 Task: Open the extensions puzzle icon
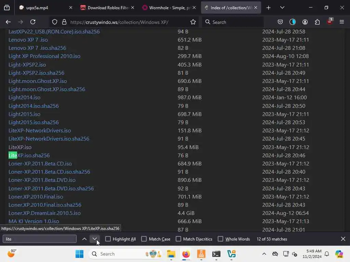317,22
